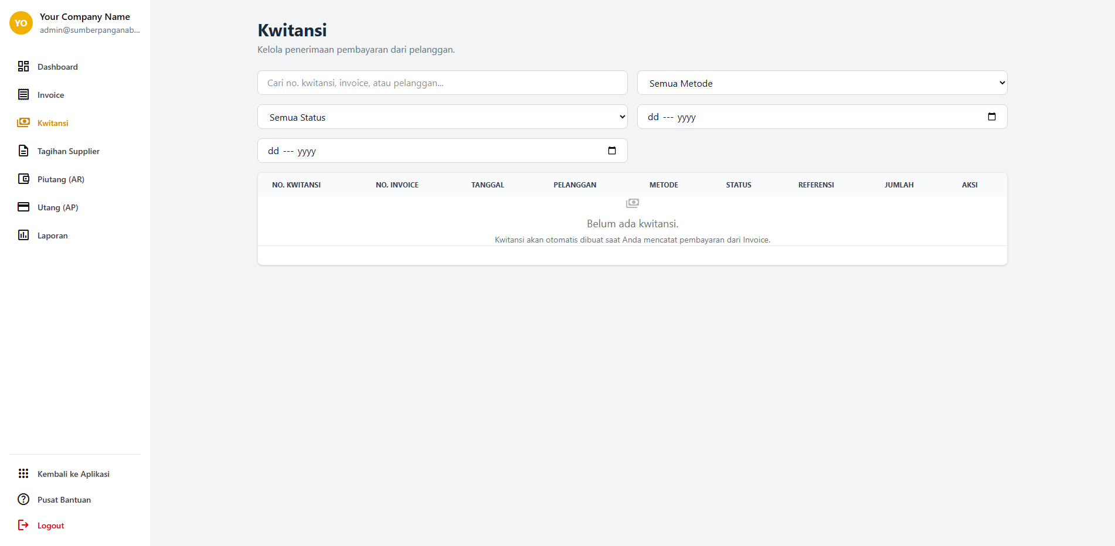Click the Logout link text
Image resolution: width=1115 pixels, height=546 pixels.
(51, 525)
